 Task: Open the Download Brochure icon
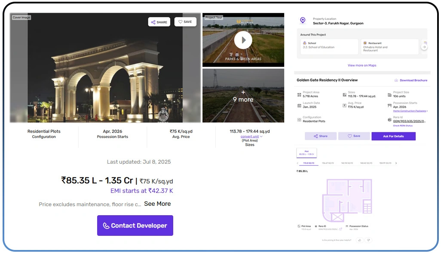[x=396, y=80]
